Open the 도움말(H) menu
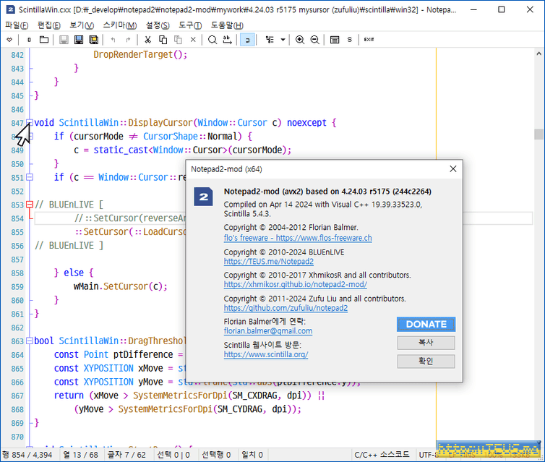The image size is (545, 462). 226,25
